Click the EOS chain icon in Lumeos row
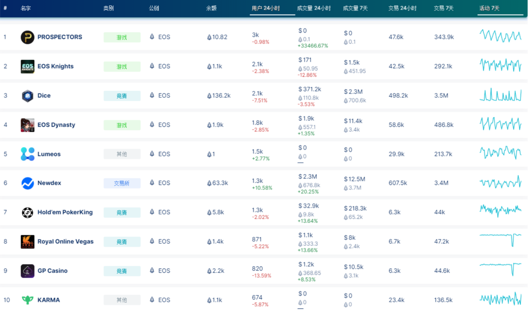Image resolution: width=529 pixels, height=312 pixels. pyautogui.click(x=152, y=154)
